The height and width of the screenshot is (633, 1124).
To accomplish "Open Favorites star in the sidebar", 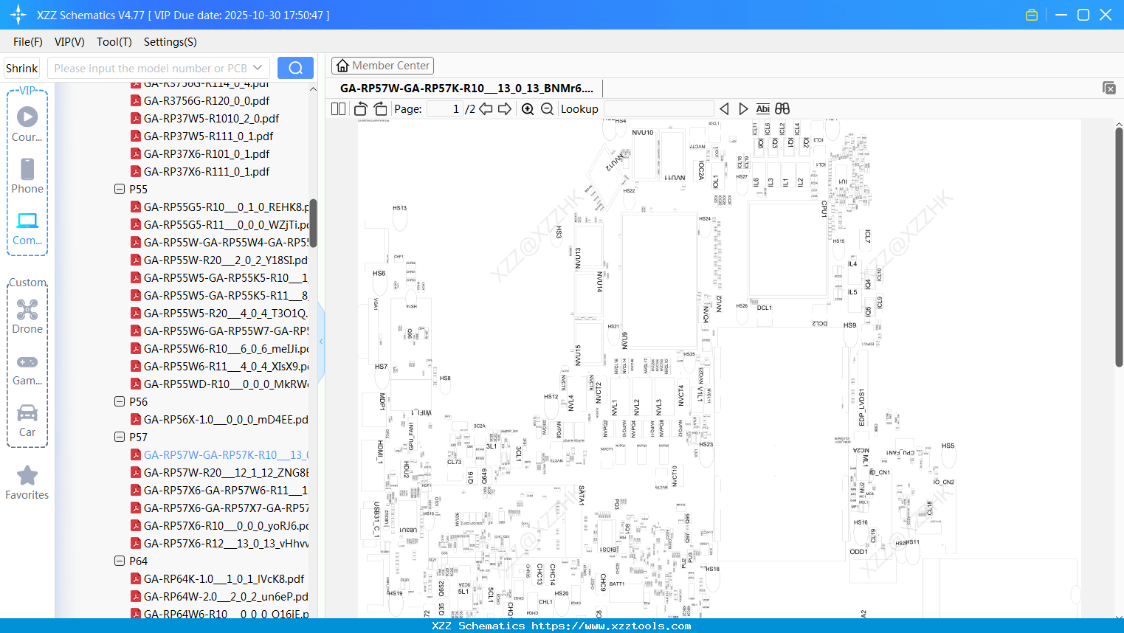I will 27,482.
